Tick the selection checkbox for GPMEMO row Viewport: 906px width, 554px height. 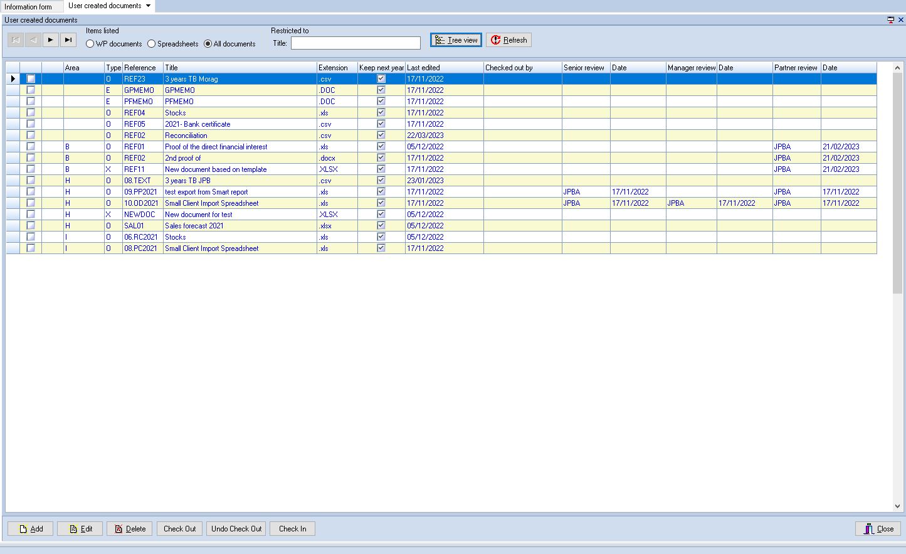[31, 90]
